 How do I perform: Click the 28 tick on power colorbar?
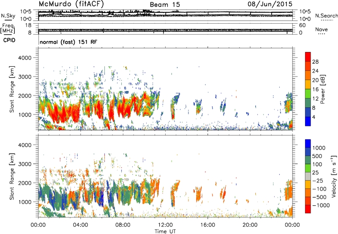pyautogui.click(x=315, y=62)
